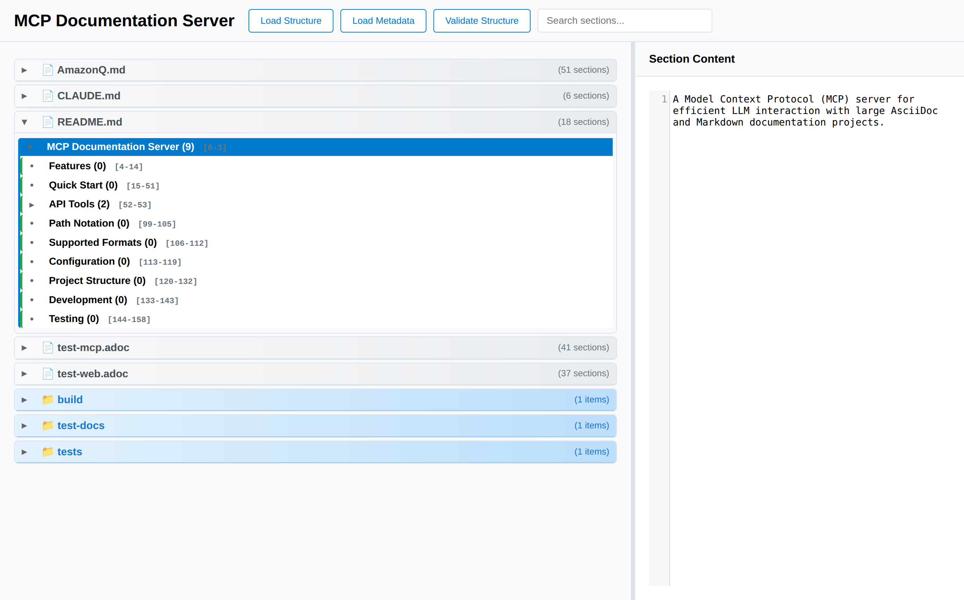Expand the test-mcp.adoc sections

pos(24,348)
